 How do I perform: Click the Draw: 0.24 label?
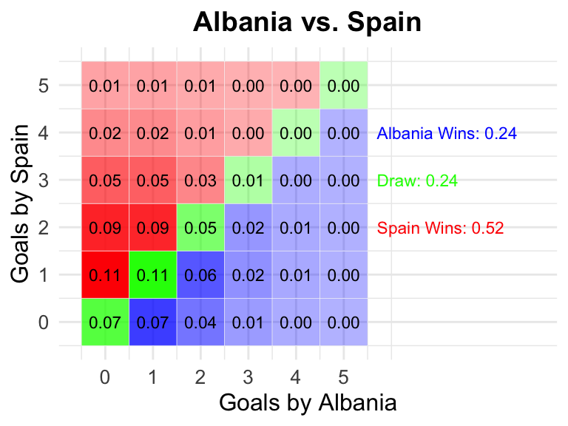[x=417, y=180]
